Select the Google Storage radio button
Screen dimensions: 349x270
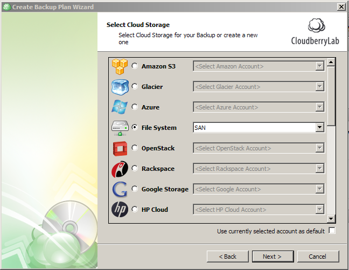click(x=135, y=189)
